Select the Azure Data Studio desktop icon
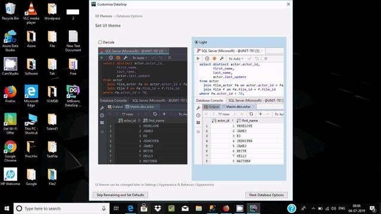381x214 pixels. click(10, 41)
